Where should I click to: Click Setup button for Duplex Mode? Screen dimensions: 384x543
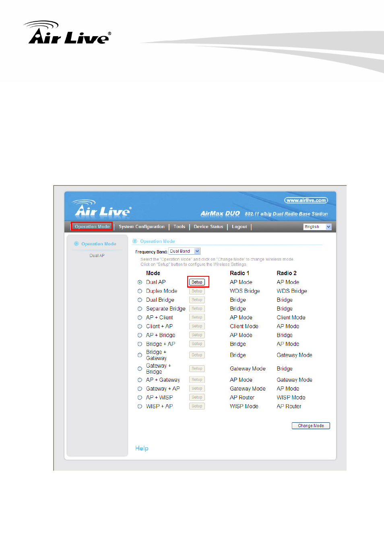(x=197, y=291)
